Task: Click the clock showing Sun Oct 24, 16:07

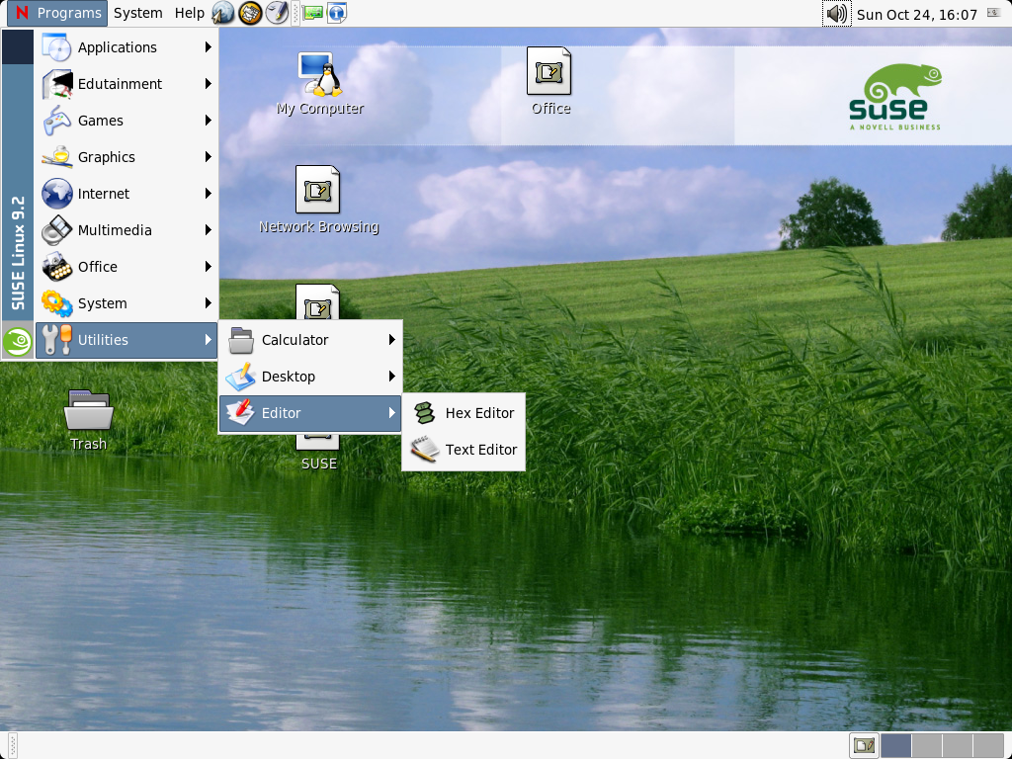Action: [x=916, y=14]
